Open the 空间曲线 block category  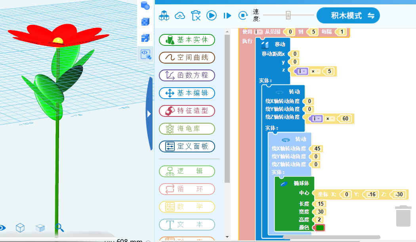pyautogui.click(x=187, y=58)
